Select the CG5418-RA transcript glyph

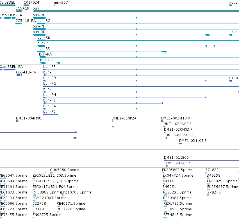point(19,24)
